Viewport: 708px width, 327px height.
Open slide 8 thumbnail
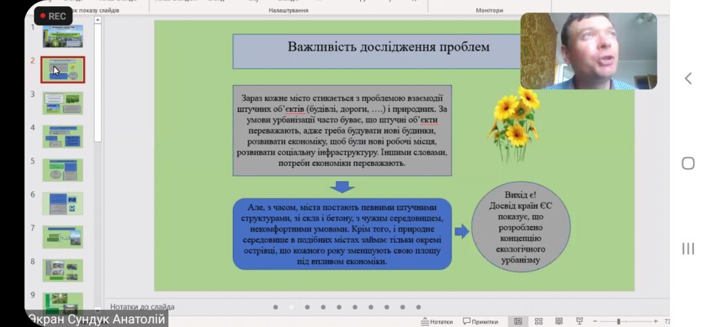click(63, 270)
